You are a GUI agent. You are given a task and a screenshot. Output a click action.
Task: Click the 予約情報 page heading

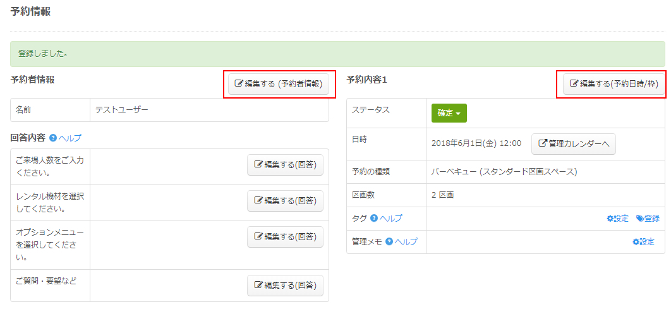tap(30, 11)
